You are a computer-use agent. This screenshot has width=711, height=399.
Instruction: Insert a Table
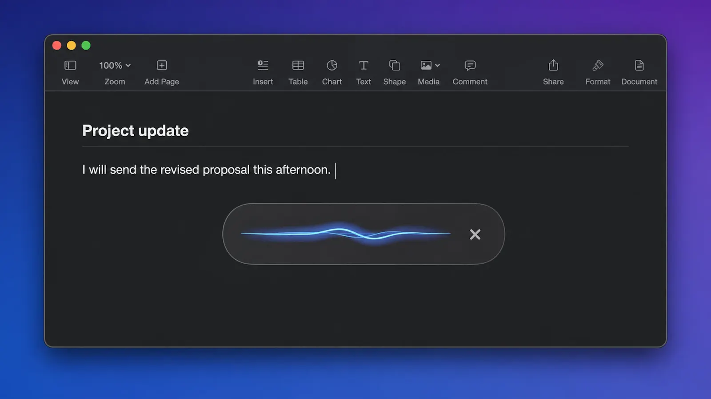[x=298, y=72]
